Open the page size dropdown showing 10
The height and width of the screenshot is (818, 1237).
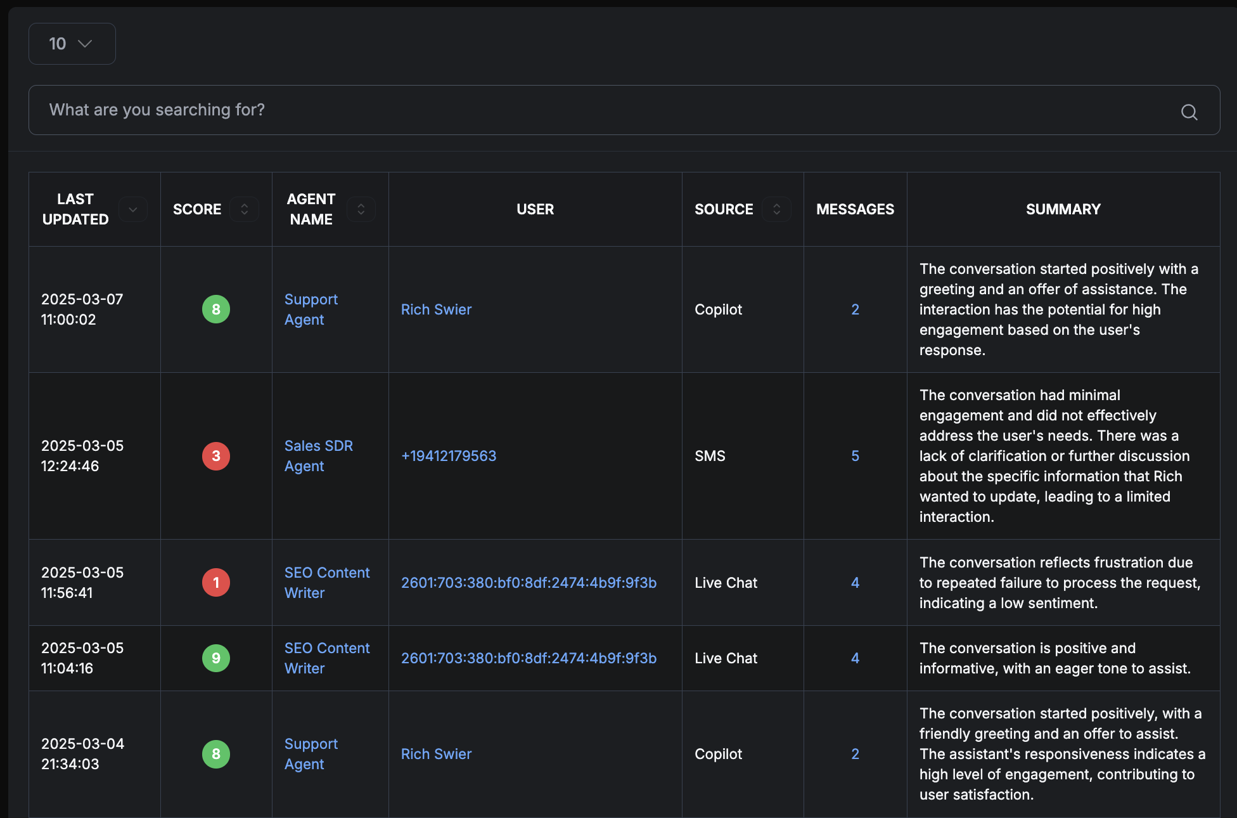(x=72, y=44)
